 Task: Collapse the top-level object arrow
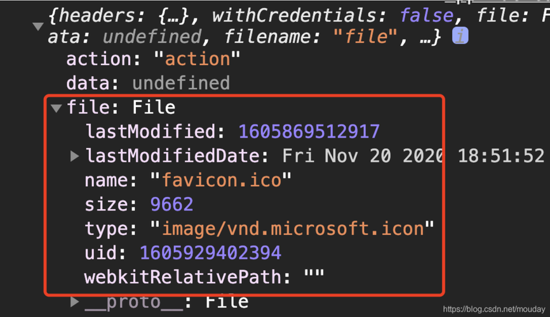[x=38, y=26]
